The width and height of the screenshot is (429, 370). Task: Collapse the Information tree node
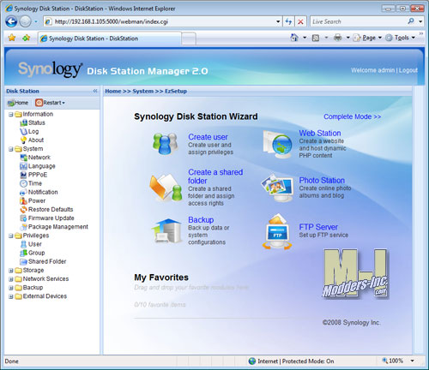pos(11,115)
